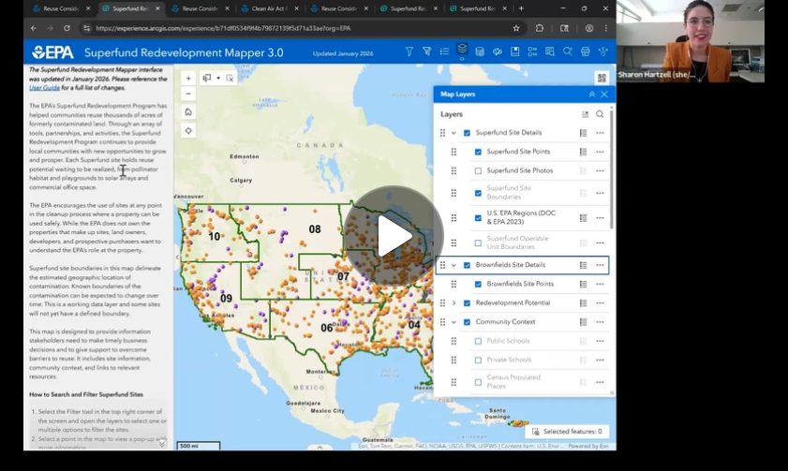
Task: Collapse the Map Layers panel with double chevron
Action: tap(591, 95)
